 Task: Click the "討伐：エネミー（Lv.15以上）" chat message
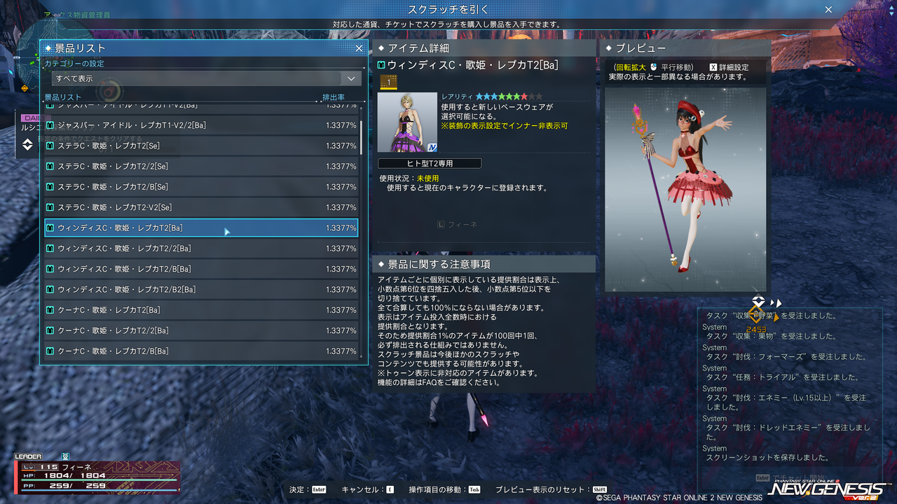coord(786,402)
